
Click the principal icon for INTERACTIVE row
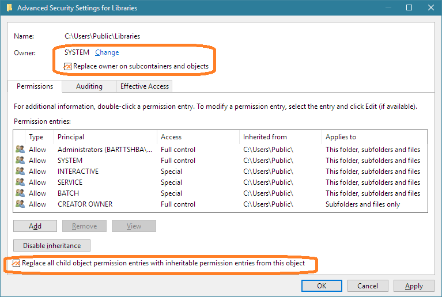point(20,171)
